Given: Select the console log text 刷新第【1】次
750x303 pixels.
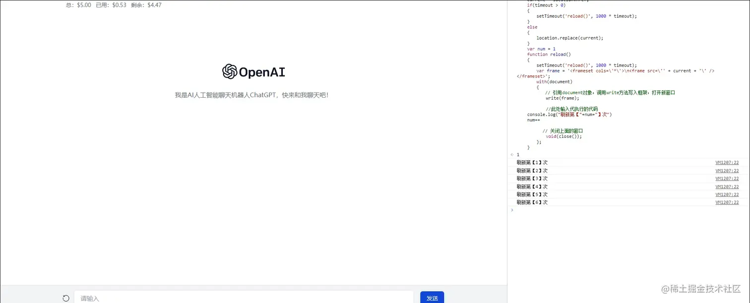Looking at the screenshot, I should [532, 163].
